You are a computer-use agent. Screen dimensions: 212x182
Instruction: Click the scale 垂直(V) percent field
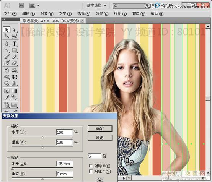(64, 142)
